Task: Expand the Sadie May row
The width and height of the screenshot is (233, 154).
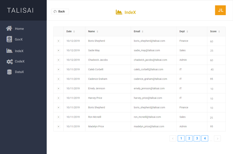Action: [58, 51]
